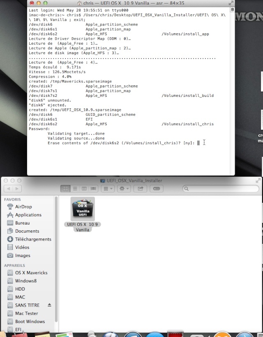Select EFI volume in sidebar
Screen dimensions: 263x337
(18, 330)
